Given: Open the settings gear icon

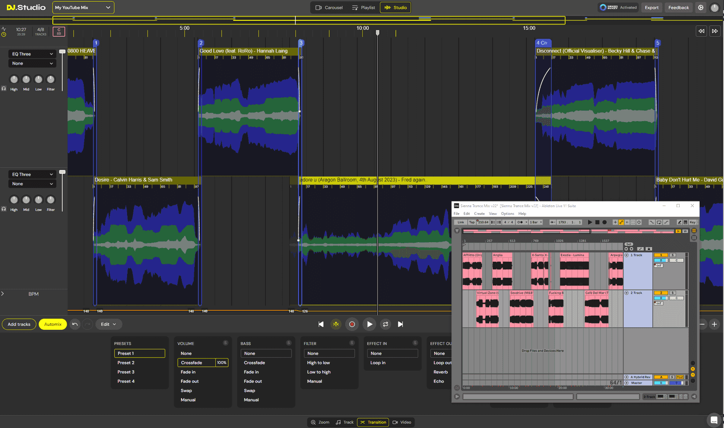Looking at the screenshot, I should pyautogui.click(x=701, y=7).
